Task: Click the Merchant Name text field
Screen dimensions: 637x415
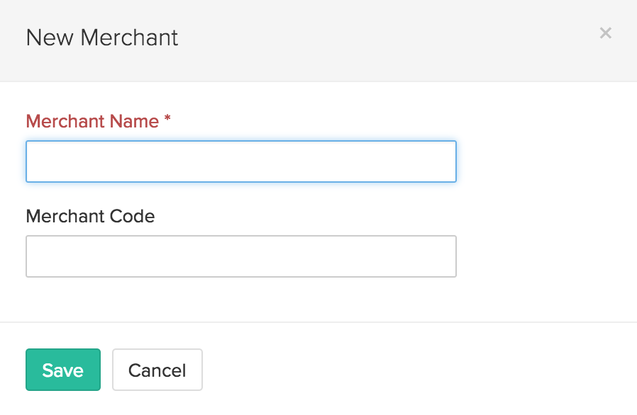Action: click(240, 161)
